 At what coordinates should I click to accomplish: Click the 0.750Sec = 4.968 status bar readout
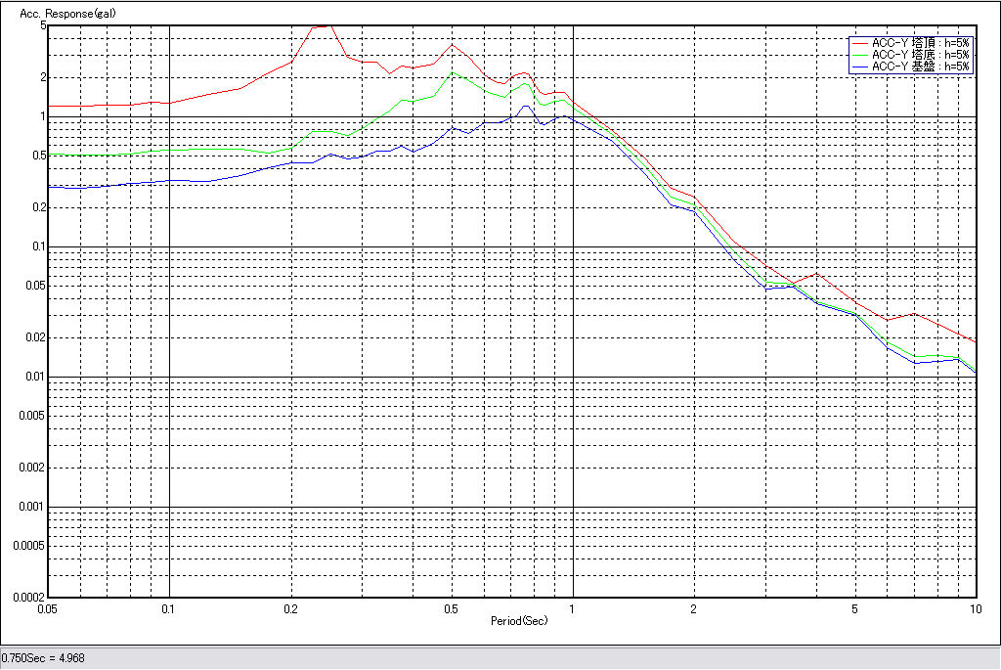[x=43, y=658]
